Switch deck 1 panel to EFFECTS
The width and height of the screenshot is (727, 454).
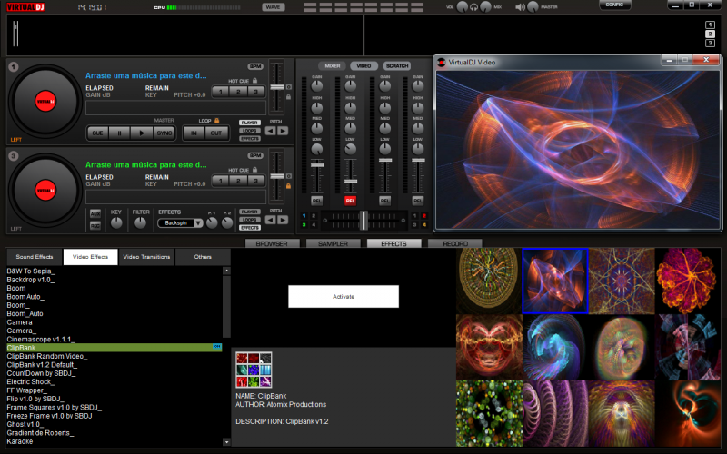coord(249,139)
